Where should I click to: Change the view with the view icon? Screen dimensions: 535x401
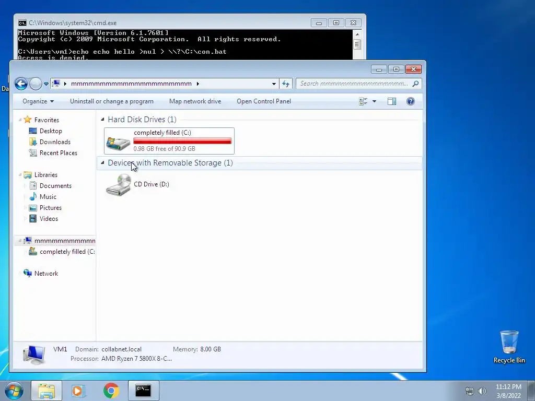(363, 101)
